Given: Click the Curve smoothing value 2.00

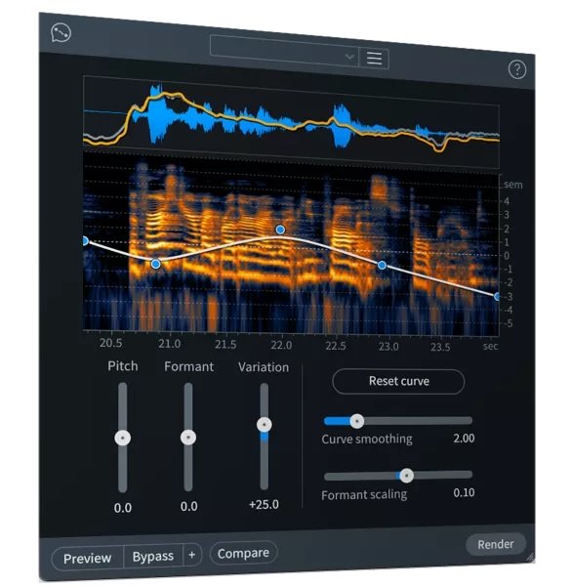Looking at the screenshot, I should coord(464,438).
